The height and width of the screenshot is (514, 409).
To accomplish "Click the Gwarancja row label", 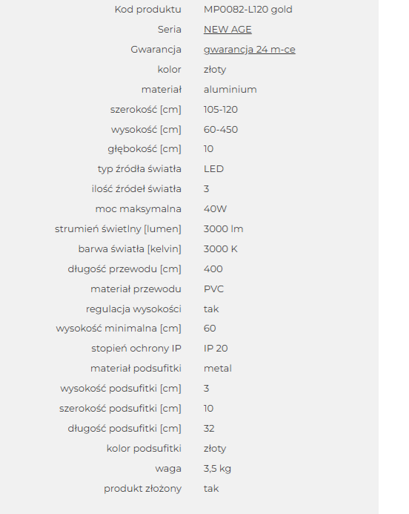I will pos(156,50).
